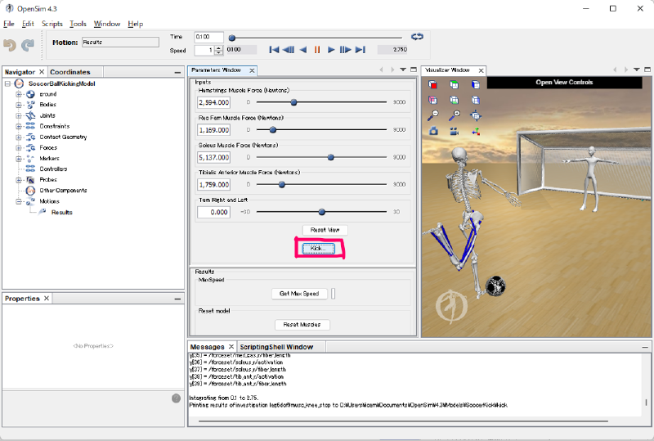Expand the Forces tree node

pos(19,147)
